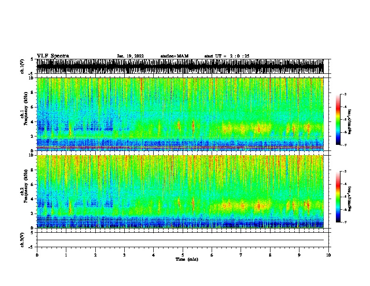Click the "-7" label on ch.1 colorbar
The width and height of the screenshot is (370, 286).
[x=344, y=145]
